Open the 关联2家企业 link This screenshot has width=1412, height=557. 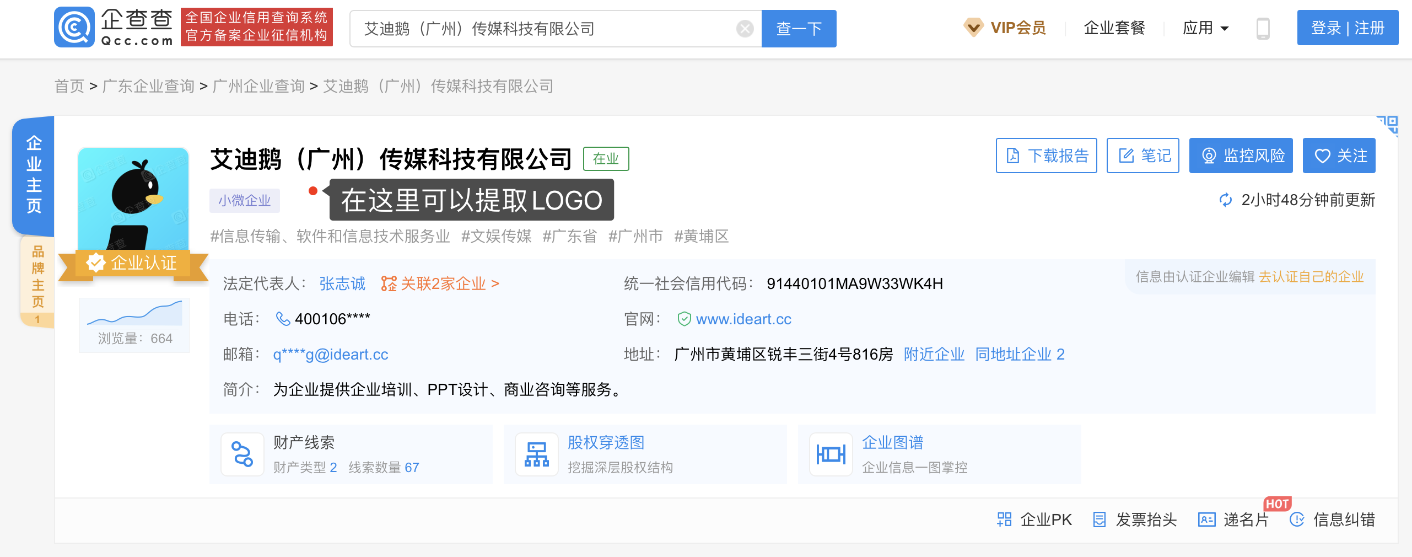click(450, 283)
